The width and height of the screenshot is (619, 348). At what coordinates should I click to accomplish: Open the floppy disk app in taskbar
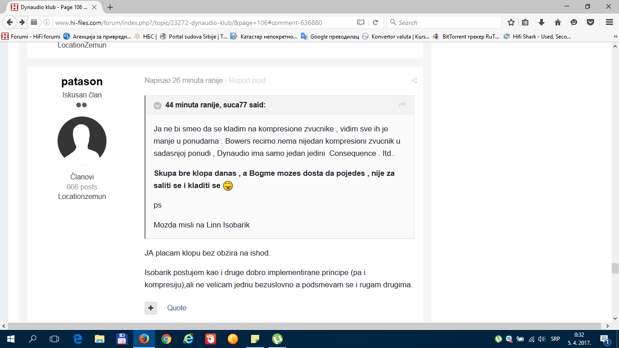[121, 339]
